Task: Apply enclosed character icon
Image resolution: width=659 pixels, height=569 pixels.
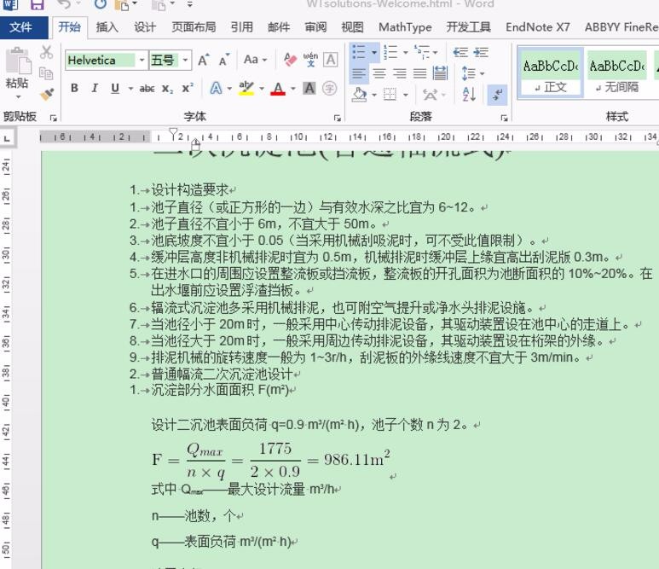Action: 329,89
